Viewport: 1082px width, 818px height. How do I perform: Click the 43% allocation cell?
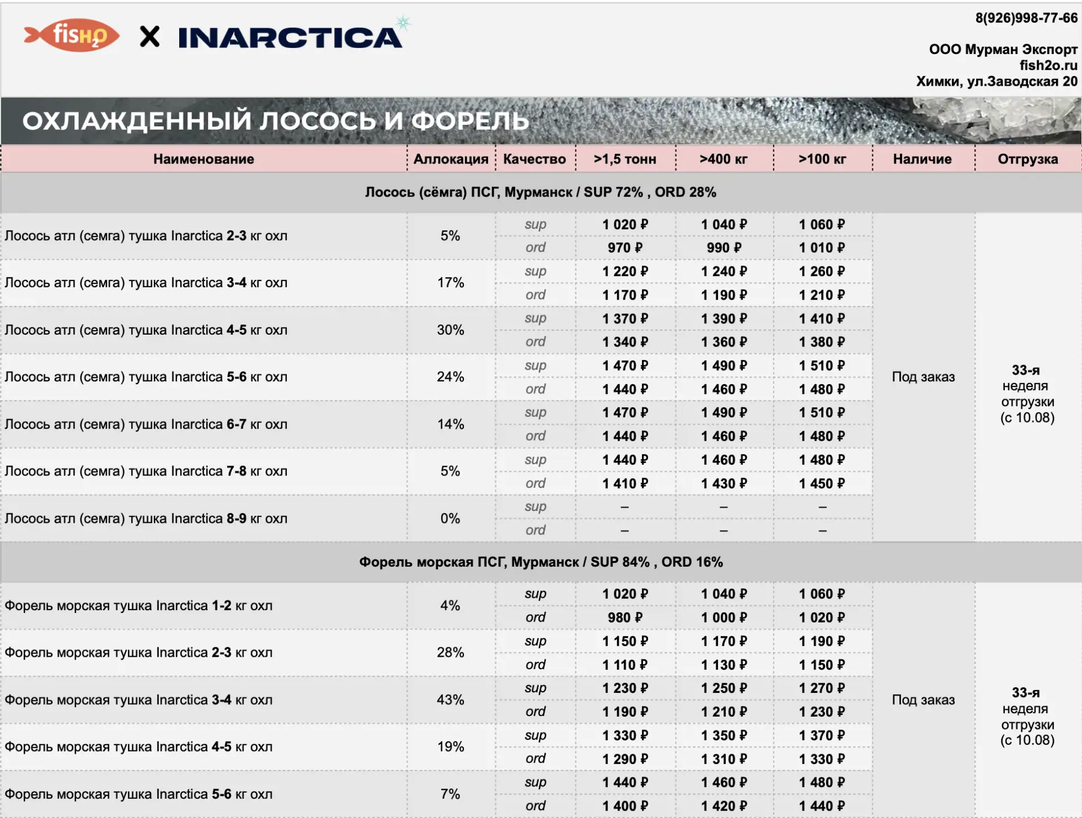(451, 700)
